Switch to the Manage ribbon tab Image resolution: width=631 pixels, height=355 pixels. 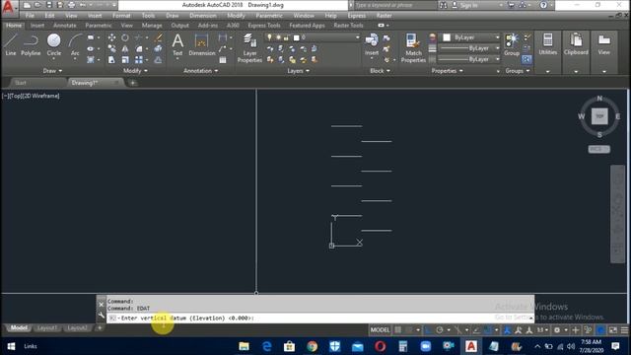pyautogui.click(x=152, y=25)
